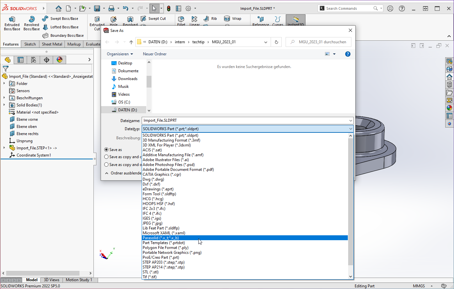Choose STEP AP214 file type
This screenshot has width=454, height=289.
245,267
